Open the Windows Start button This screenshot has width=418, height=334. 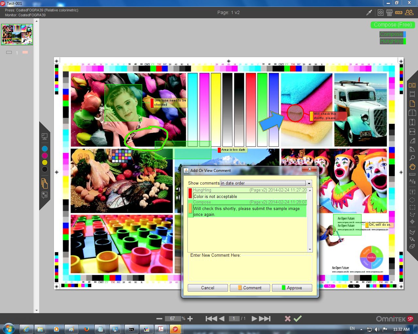click(8, 329)
